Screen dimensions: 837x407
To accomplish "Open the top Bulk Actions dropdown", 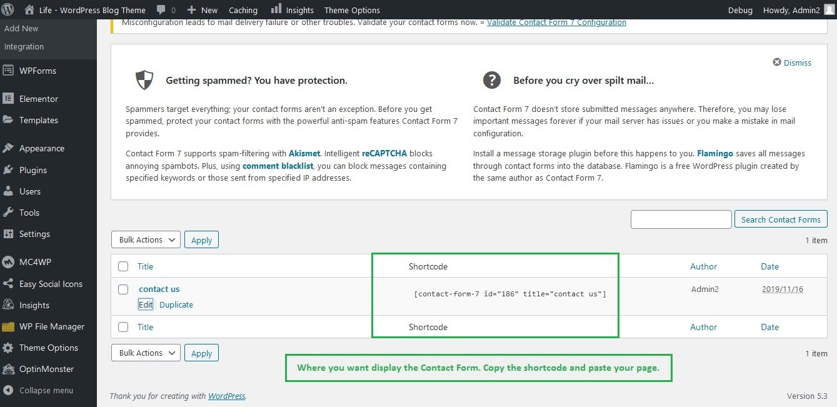I will coord(146,239).
